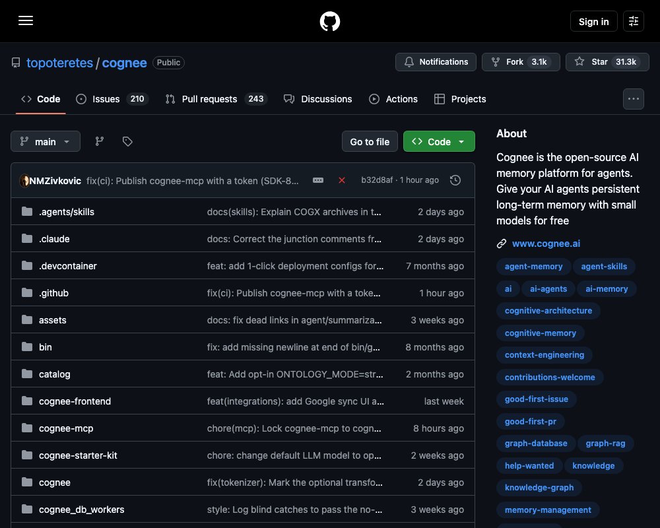This screenshot has width=660, height=528.
Task: Switch to the Code tab
Action: [x=41, y=99]
